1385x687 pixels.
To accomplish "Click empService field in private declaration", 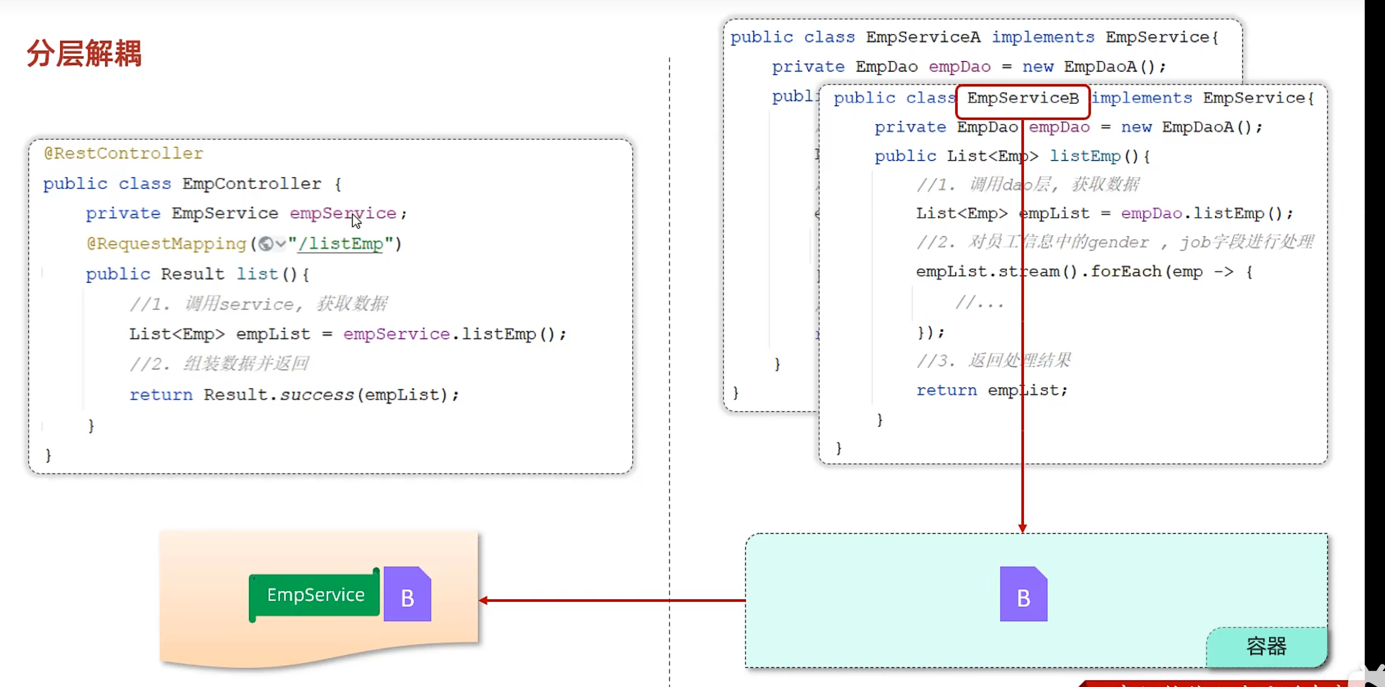I will coord(343,213).
